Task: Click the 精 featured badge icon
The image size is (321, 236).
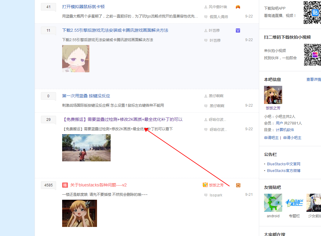Action: (65, 185)
